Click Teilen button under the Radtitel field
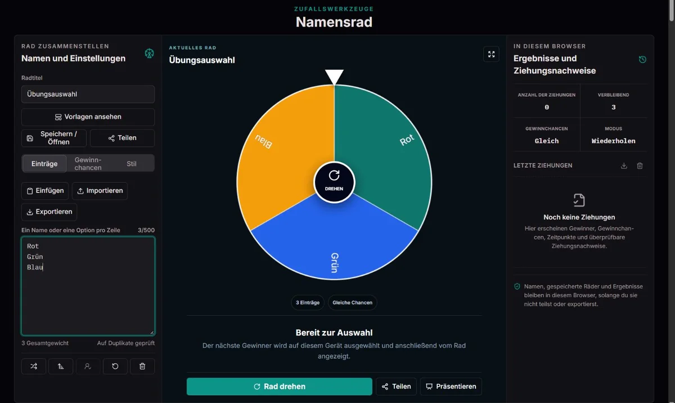675x403 pixels. tap(122, 138)
